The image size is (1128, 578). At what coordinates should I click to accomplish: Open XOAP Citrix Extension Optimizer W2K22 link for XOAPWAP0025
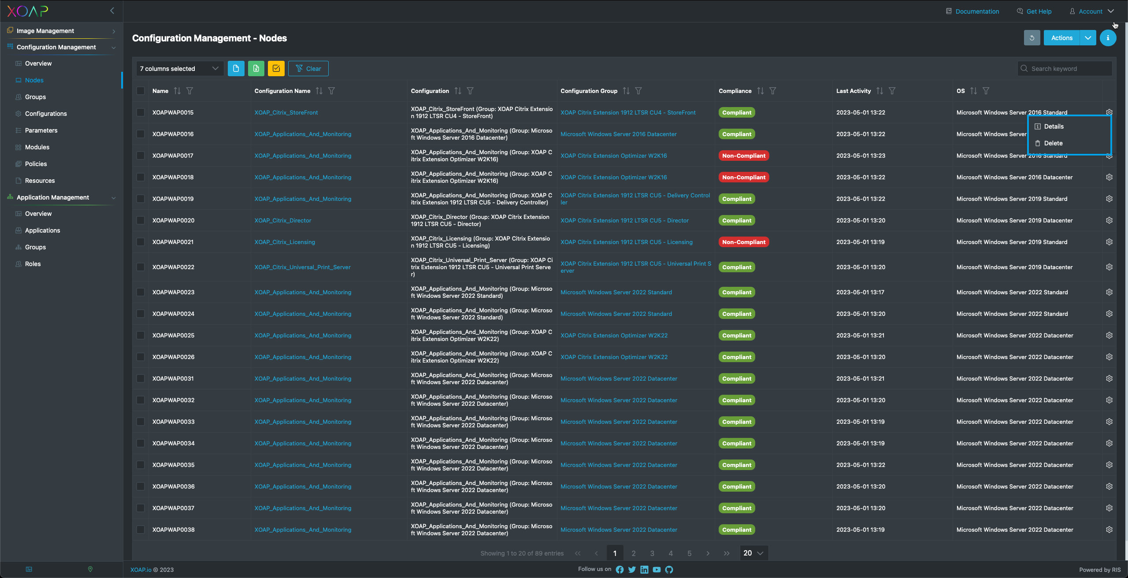[614, 335]
